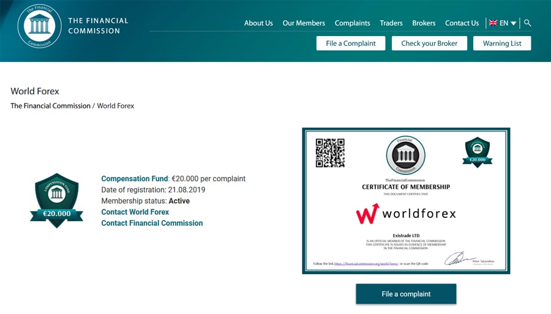
Task: Follow the Contact World Forex link
Action: pyautogui.click(x=135, y=212)
